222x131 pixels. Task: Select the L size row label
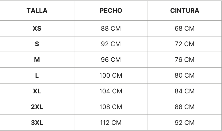(x=37, y=76)
